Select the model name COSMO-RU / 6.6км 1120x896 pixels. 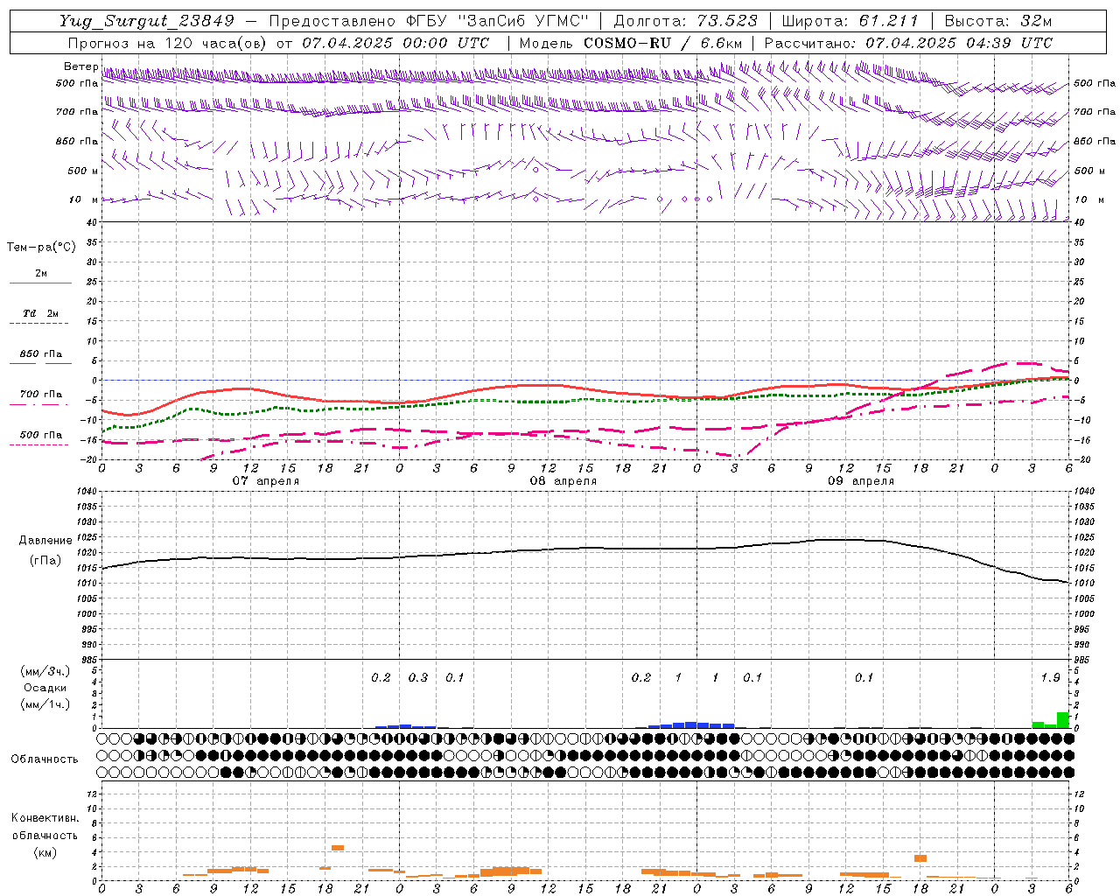663,43
